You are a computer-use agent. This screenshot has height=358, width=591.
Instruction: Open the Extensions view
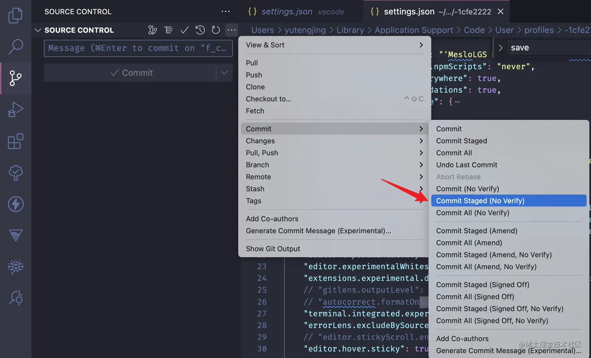(16, 141)
